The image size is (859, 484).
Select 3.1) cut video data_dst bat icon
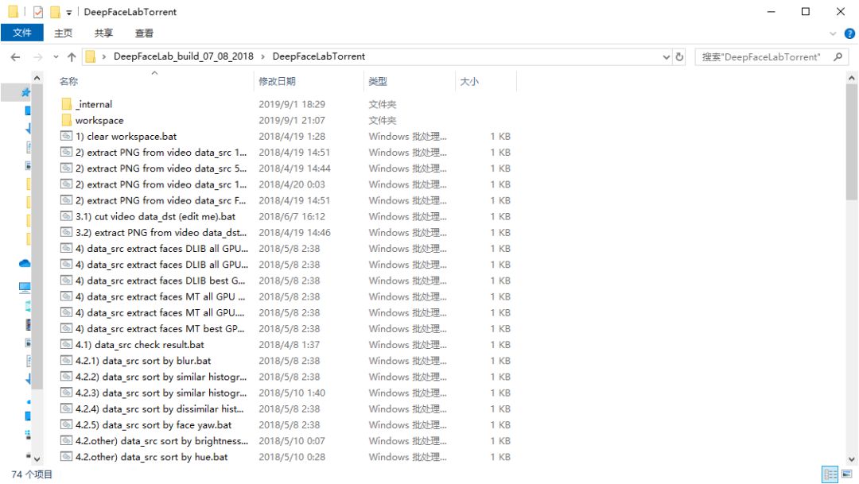[x=66, y=216]
